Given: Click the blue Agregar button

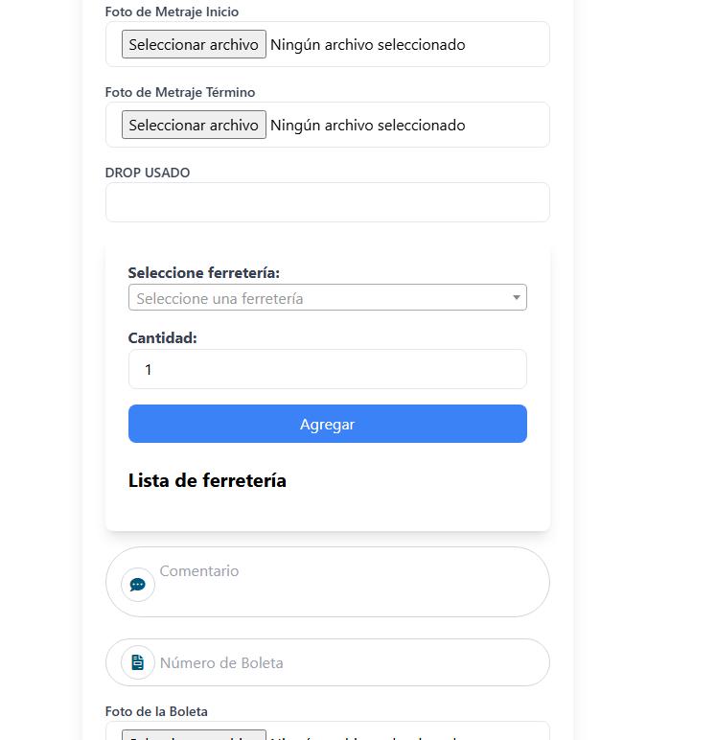Looking at the screenshot, I should (x=327, y=424).
